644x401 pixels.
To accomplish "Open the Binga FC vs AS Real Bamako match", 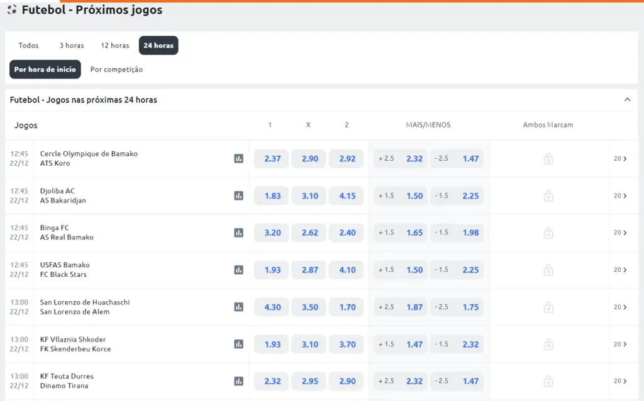I will pos(67,232).
